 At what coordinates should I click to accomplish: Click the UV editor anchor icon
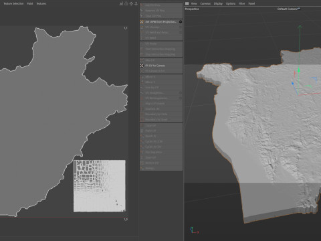(136, 3)
